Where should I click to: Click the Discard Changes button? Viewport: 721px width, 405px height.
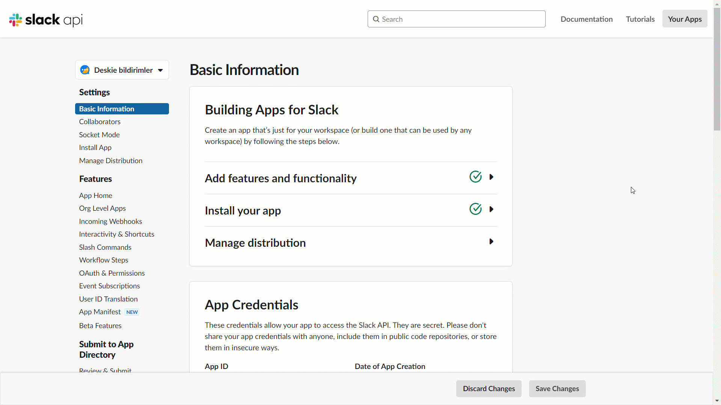point(489,388)
